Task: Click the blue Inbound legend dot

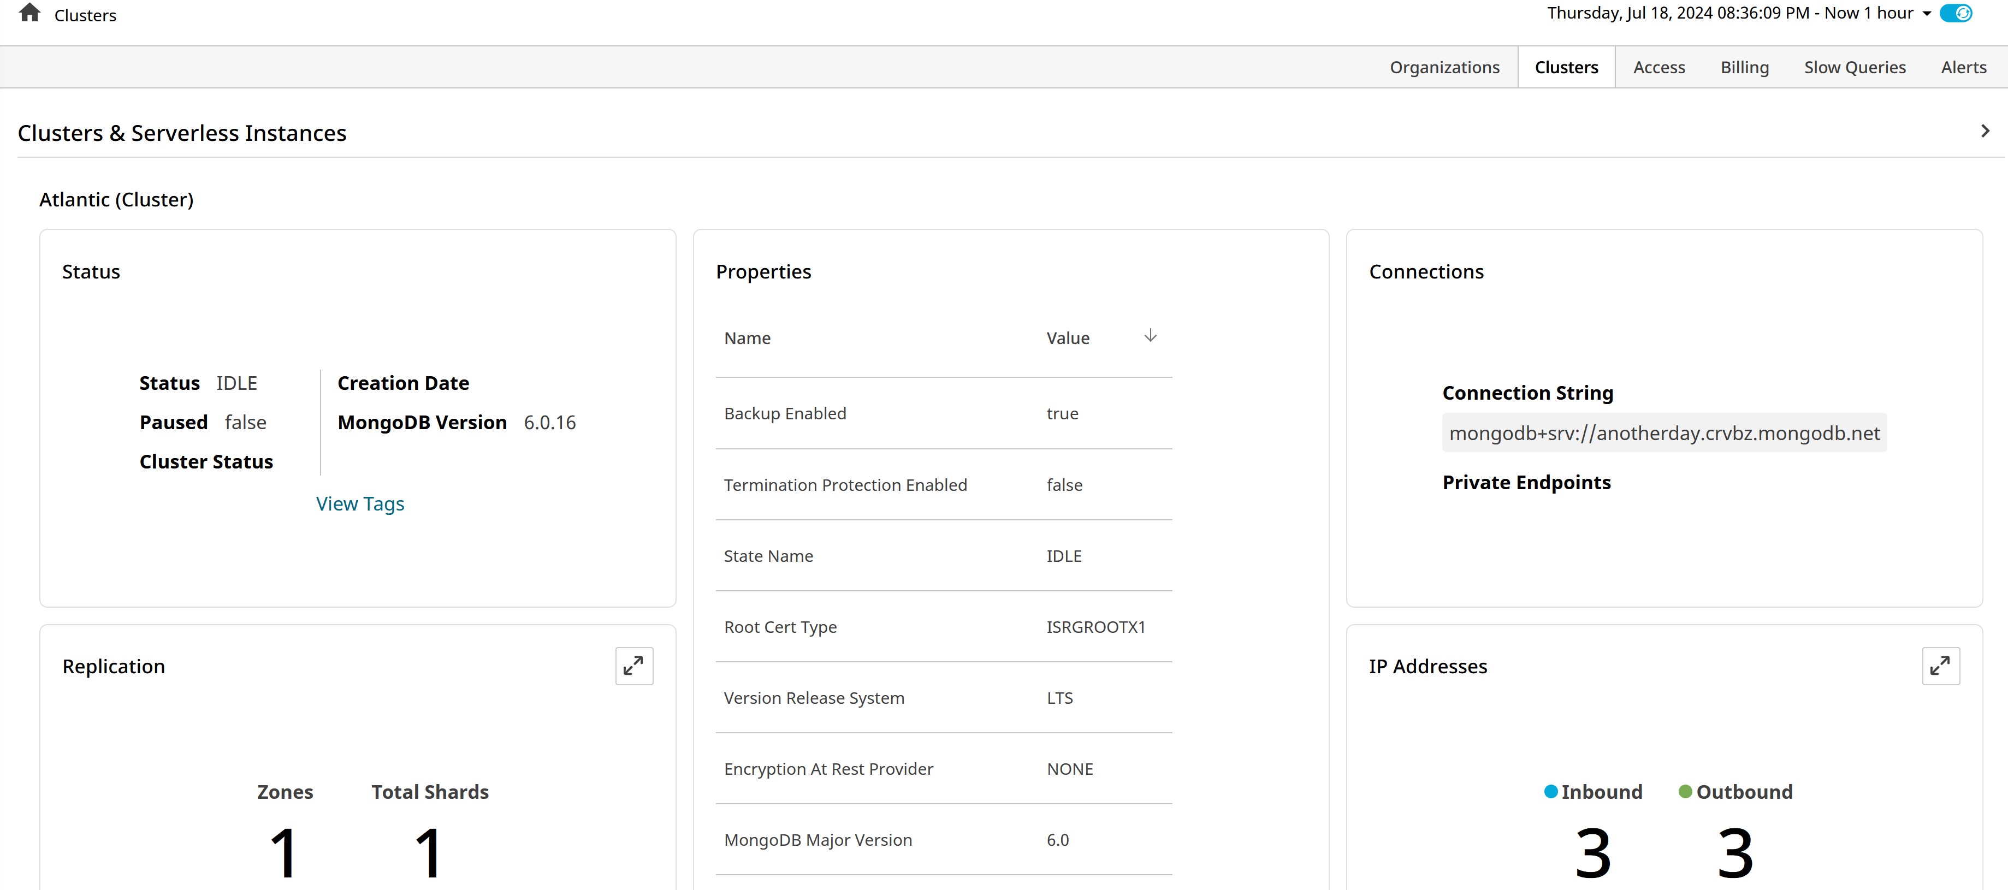Action: click(x=1550, y=791)
